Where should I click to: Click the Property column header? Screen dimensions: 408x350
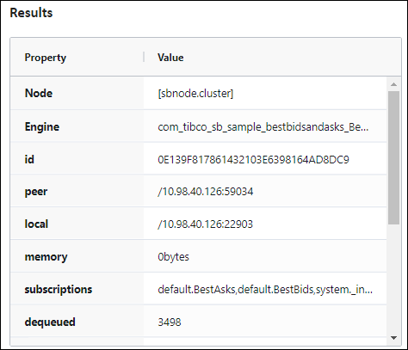click(x=77, y=57)
